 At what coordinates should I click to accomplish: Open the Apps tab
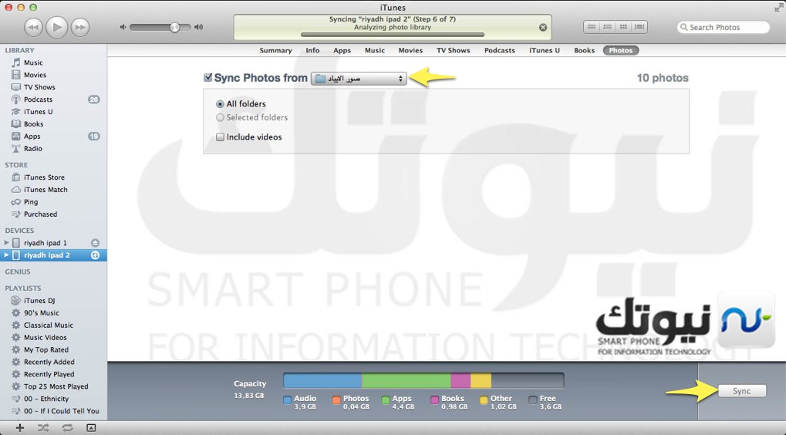[342, 51]
